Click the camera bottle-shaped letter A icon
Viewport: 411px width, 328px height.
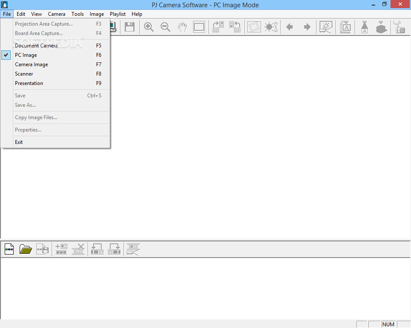(364, 27)
